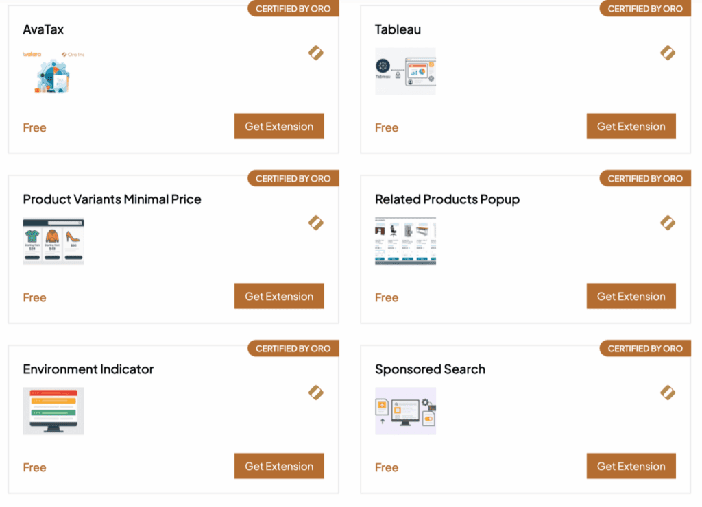Select the tag icon on Product Variants Minimal Price
702x507 pixels.
tap(316, 223)
